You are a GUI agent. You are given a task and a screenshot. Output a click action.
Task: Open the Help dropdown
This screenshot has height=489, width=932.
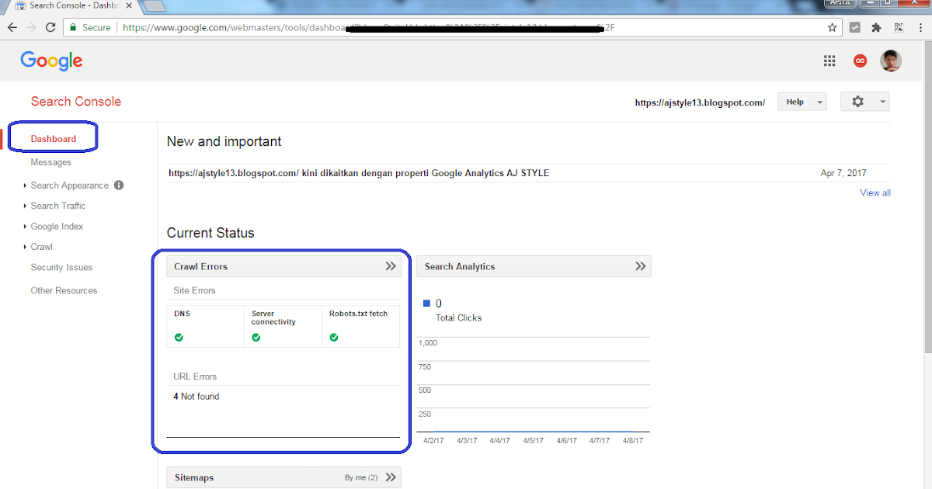pos(801,102)
